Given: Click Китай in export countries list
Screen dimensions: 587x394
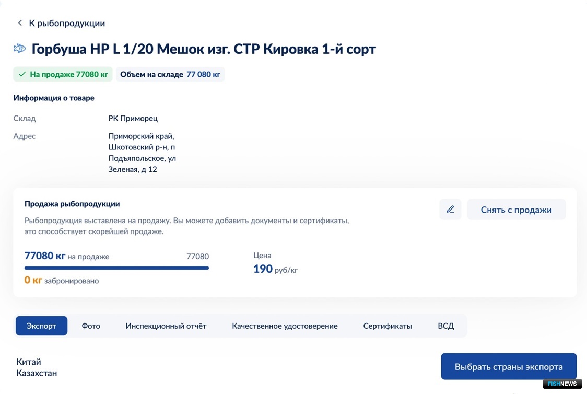Looking at the screenshot, I should coord(28,362).
